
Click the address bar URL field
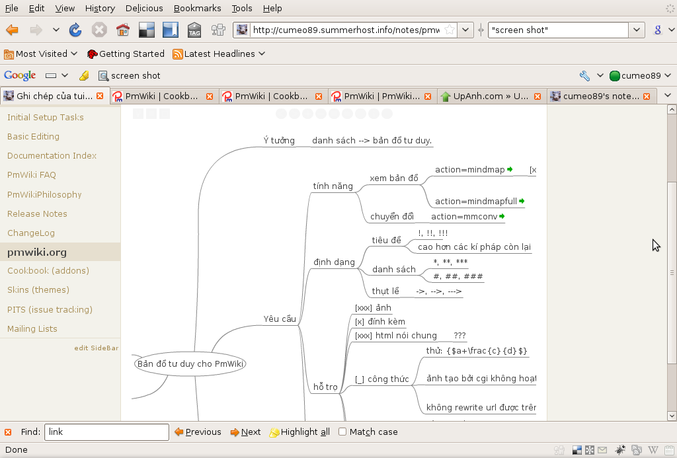coord(346,30)
